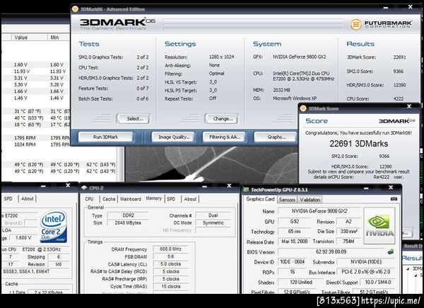Click the DRAM Frequency value 600.0 MHz

[170, 249]
